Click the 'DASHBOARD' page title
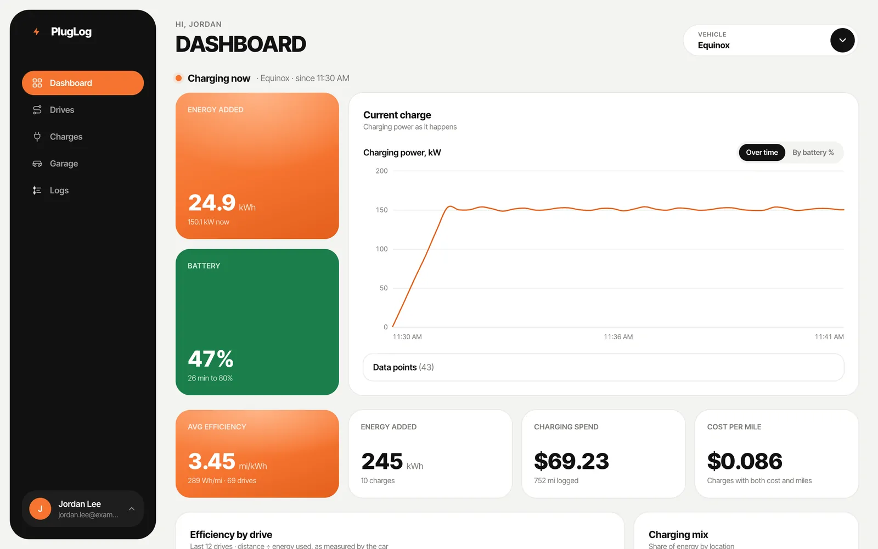This screenshot has height=549, width=878. coord(241,44)
